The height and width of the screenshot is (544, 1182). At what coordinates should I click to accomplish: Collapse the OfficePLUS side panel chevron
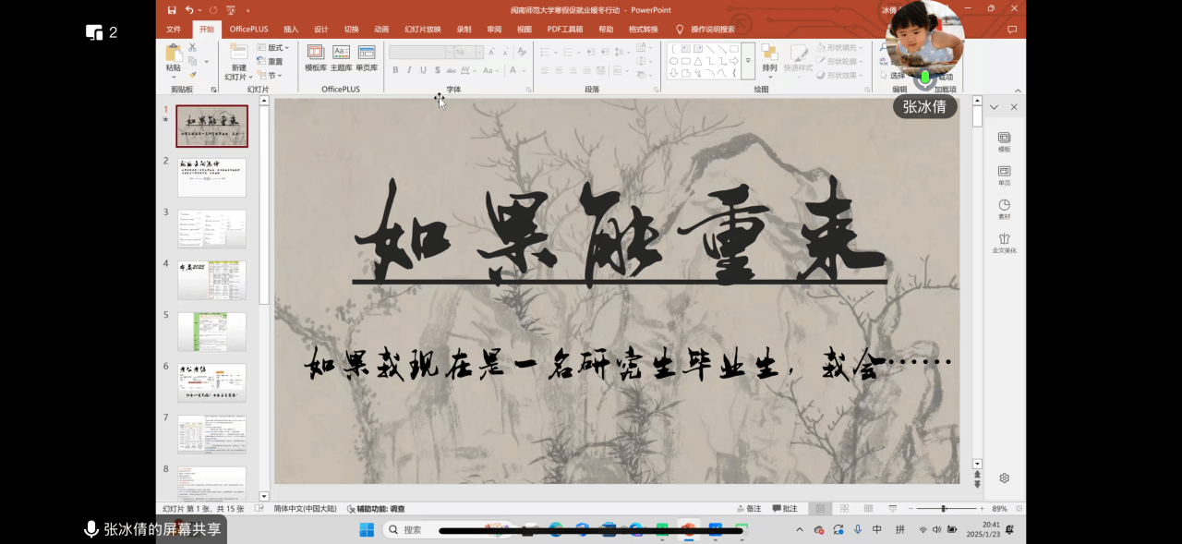(994, 108)
